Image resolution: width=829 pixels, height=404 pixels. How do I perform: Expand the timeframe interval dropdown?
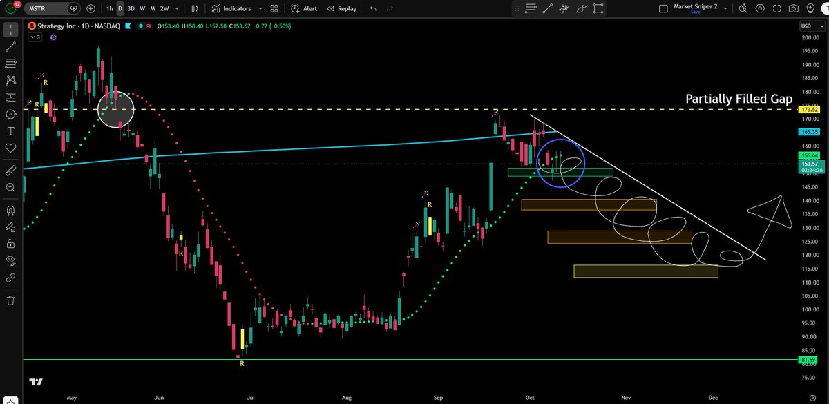[175, 8]
